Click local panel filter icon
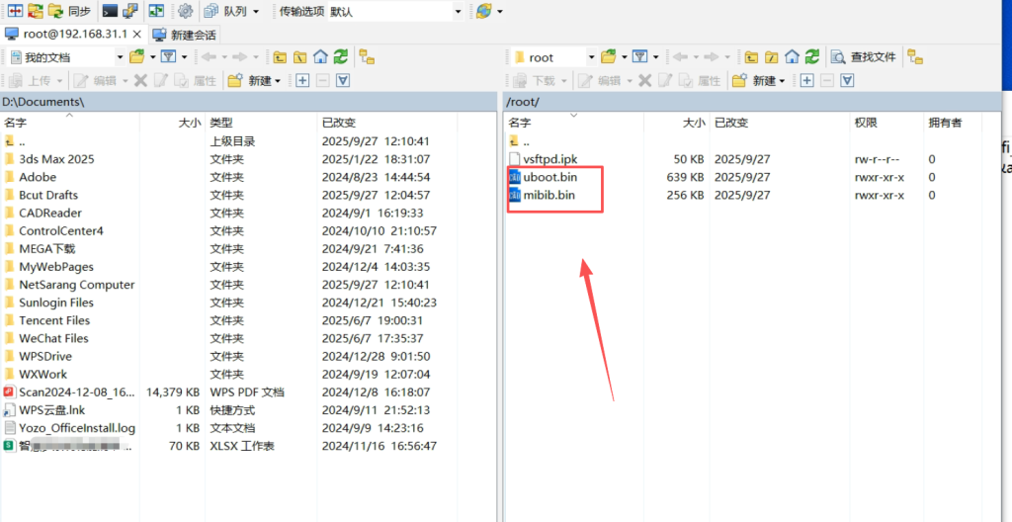The width and height of the screenshot is (1012, 522). click(168, 57)
